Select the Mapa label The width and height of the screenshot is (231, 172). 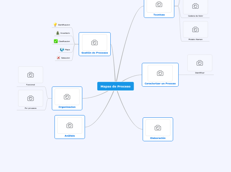pyautogui.click(x=68, y=50)
